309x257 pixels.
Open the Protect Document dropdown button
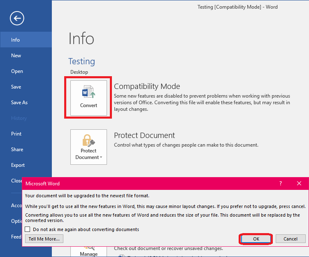(x=88, y=147)
